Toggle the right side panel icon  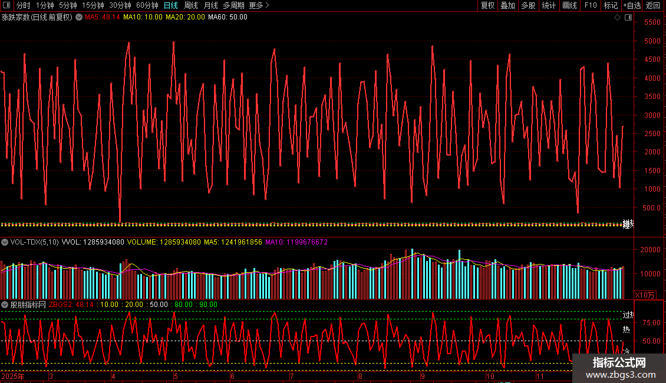(628, 18)
